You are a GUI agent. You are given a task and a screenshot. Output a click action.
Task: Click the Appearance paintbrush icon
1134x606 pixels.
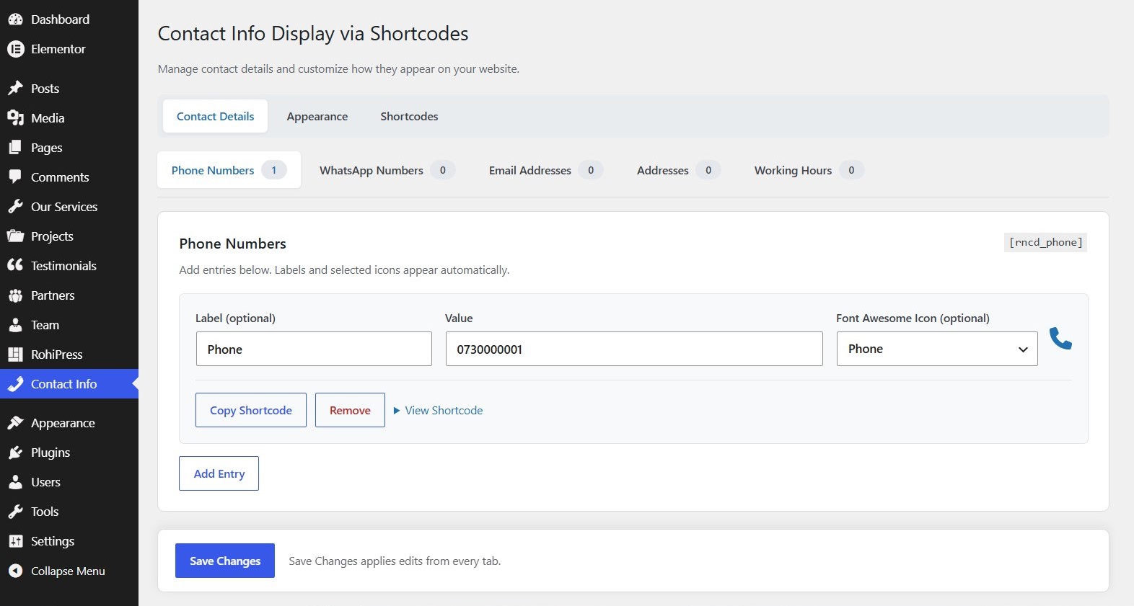pos(15,423)
